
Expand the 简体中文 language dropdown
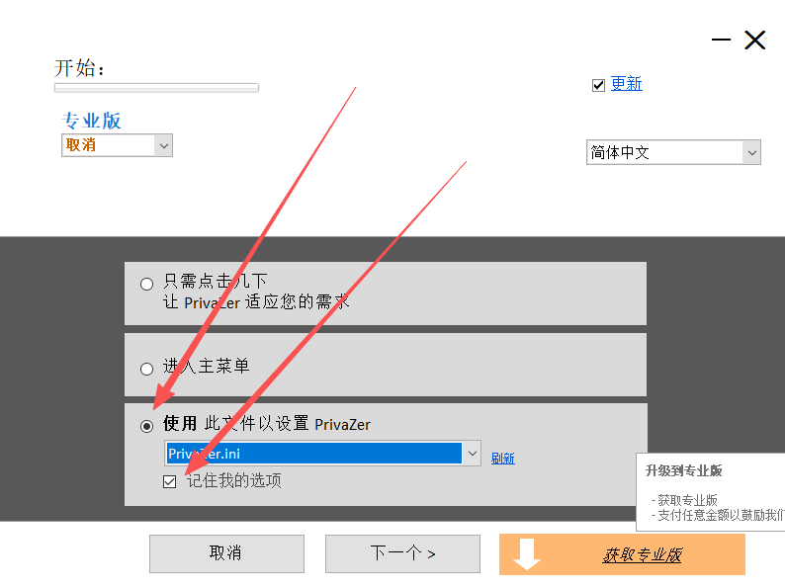pyautogui.click(x=673, y=152)
